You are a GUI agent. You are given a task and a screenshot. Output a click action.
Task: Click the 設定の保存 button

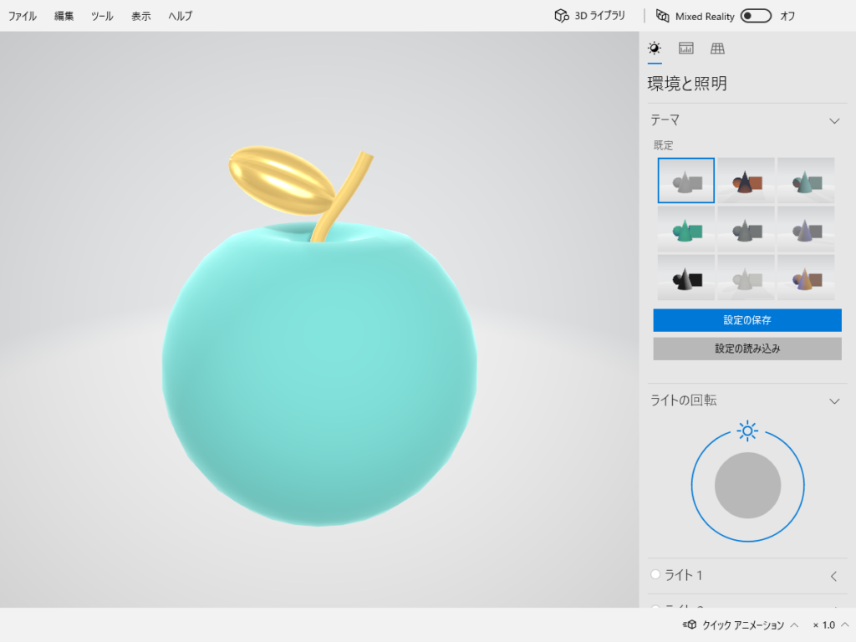[x=747, y=320]
